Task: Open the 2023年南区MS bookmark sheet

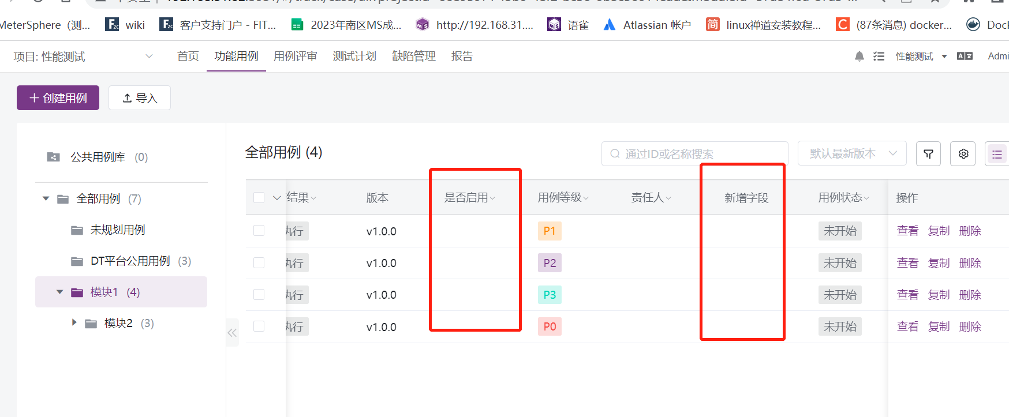Action: (x=346, y=24)
